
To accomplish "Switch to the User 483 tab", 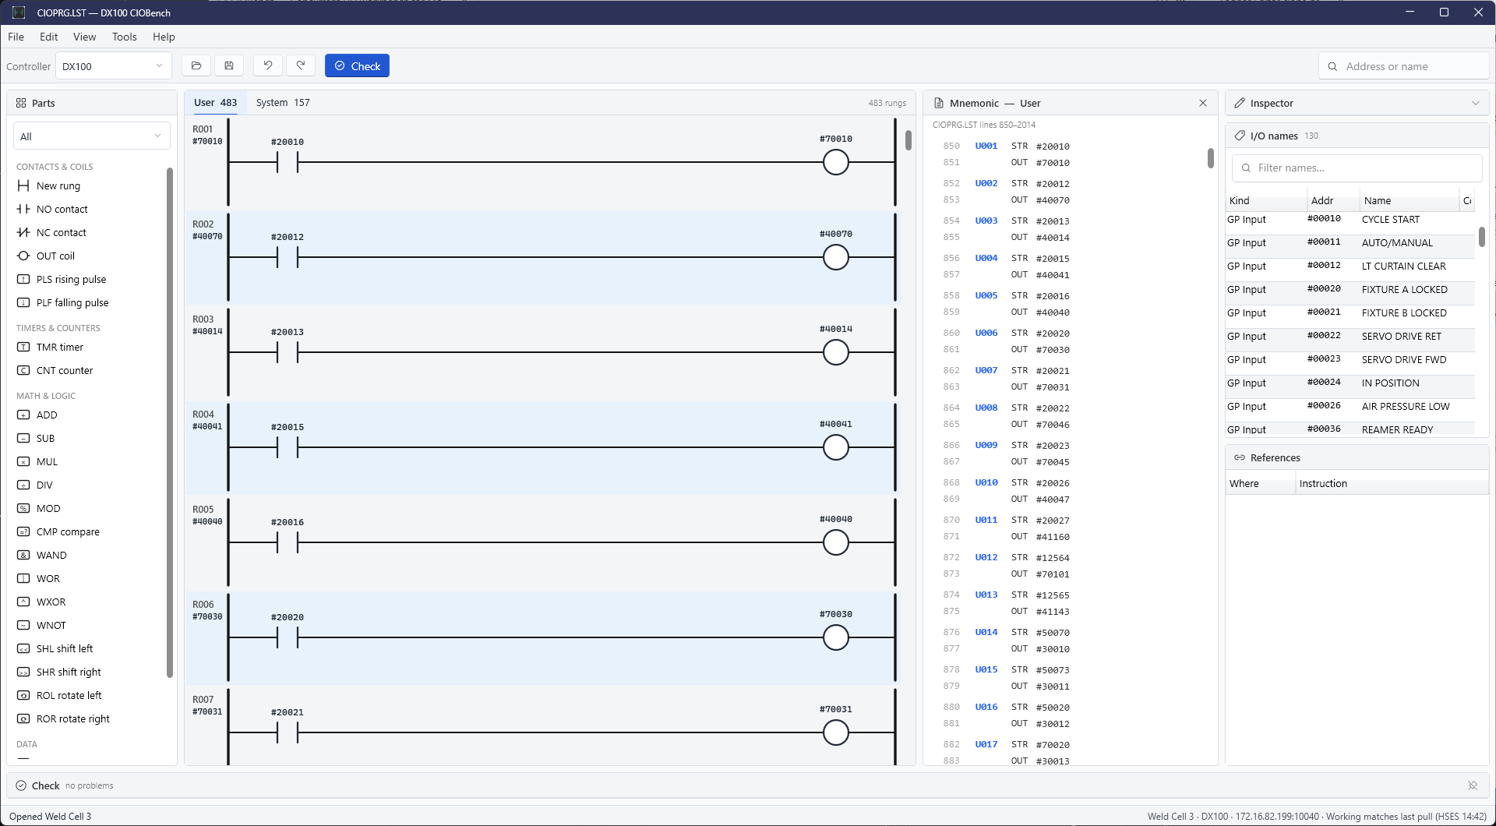I will 215,103.
